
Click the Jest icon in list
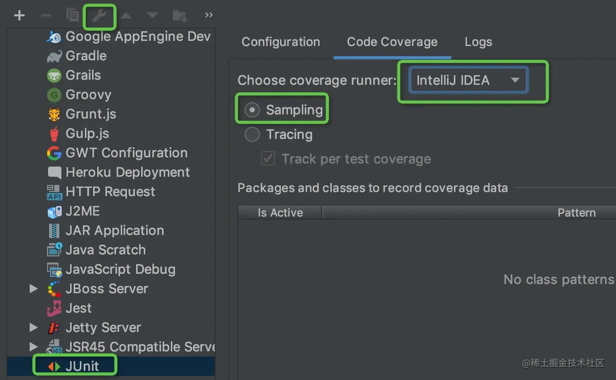(54, 308)
